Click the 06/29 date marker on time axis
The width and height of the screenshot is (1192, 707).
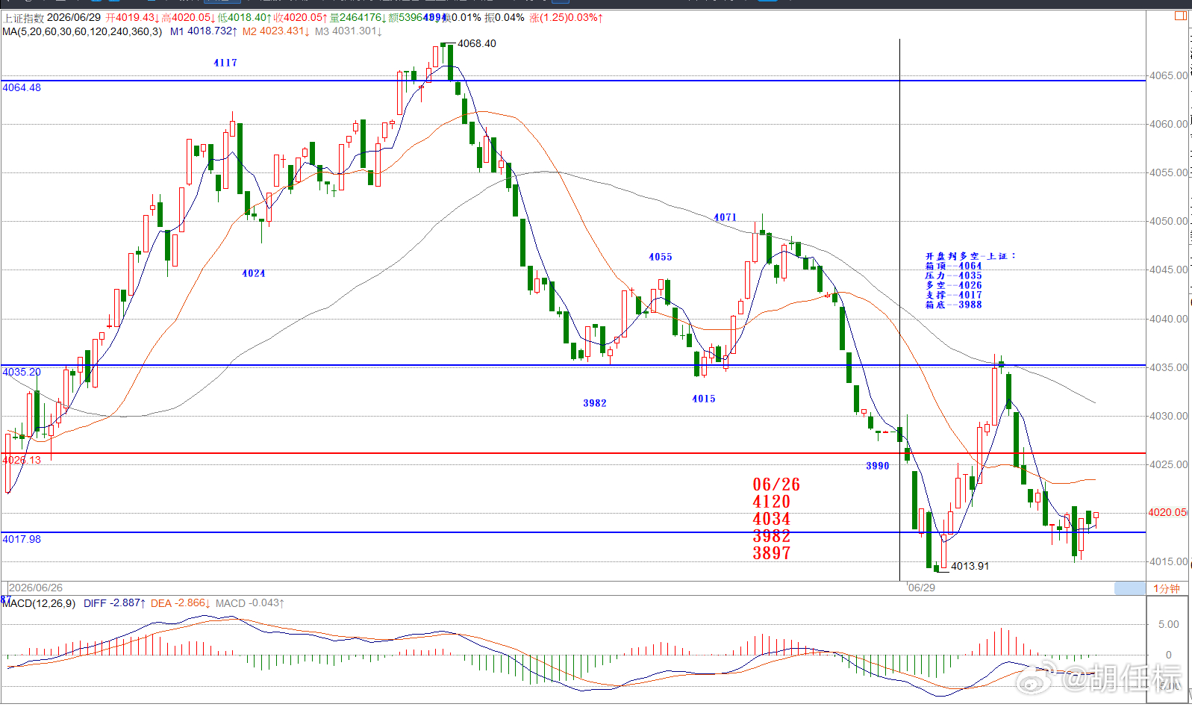(922, 588)
